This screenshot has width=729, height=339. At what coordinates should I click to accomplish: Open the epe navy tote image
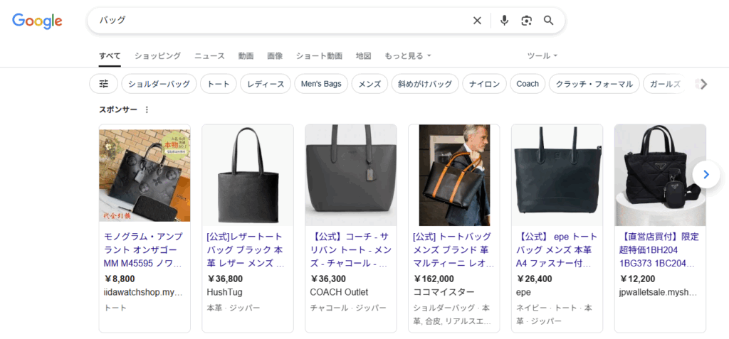pos(557,175)
